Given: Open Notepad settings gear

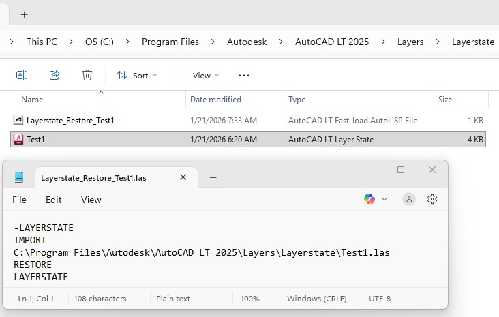Looking at the screenshot, I should tap(432, 199).
